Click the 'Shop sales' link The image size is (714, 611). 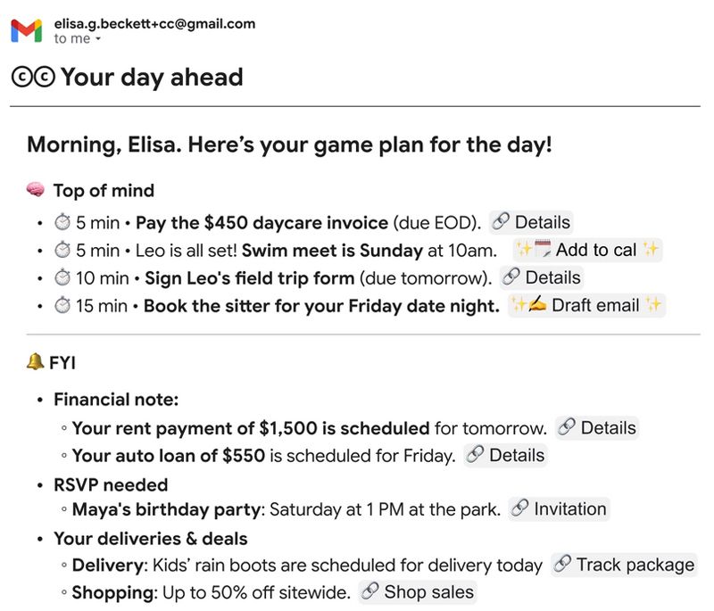(418, 592)
